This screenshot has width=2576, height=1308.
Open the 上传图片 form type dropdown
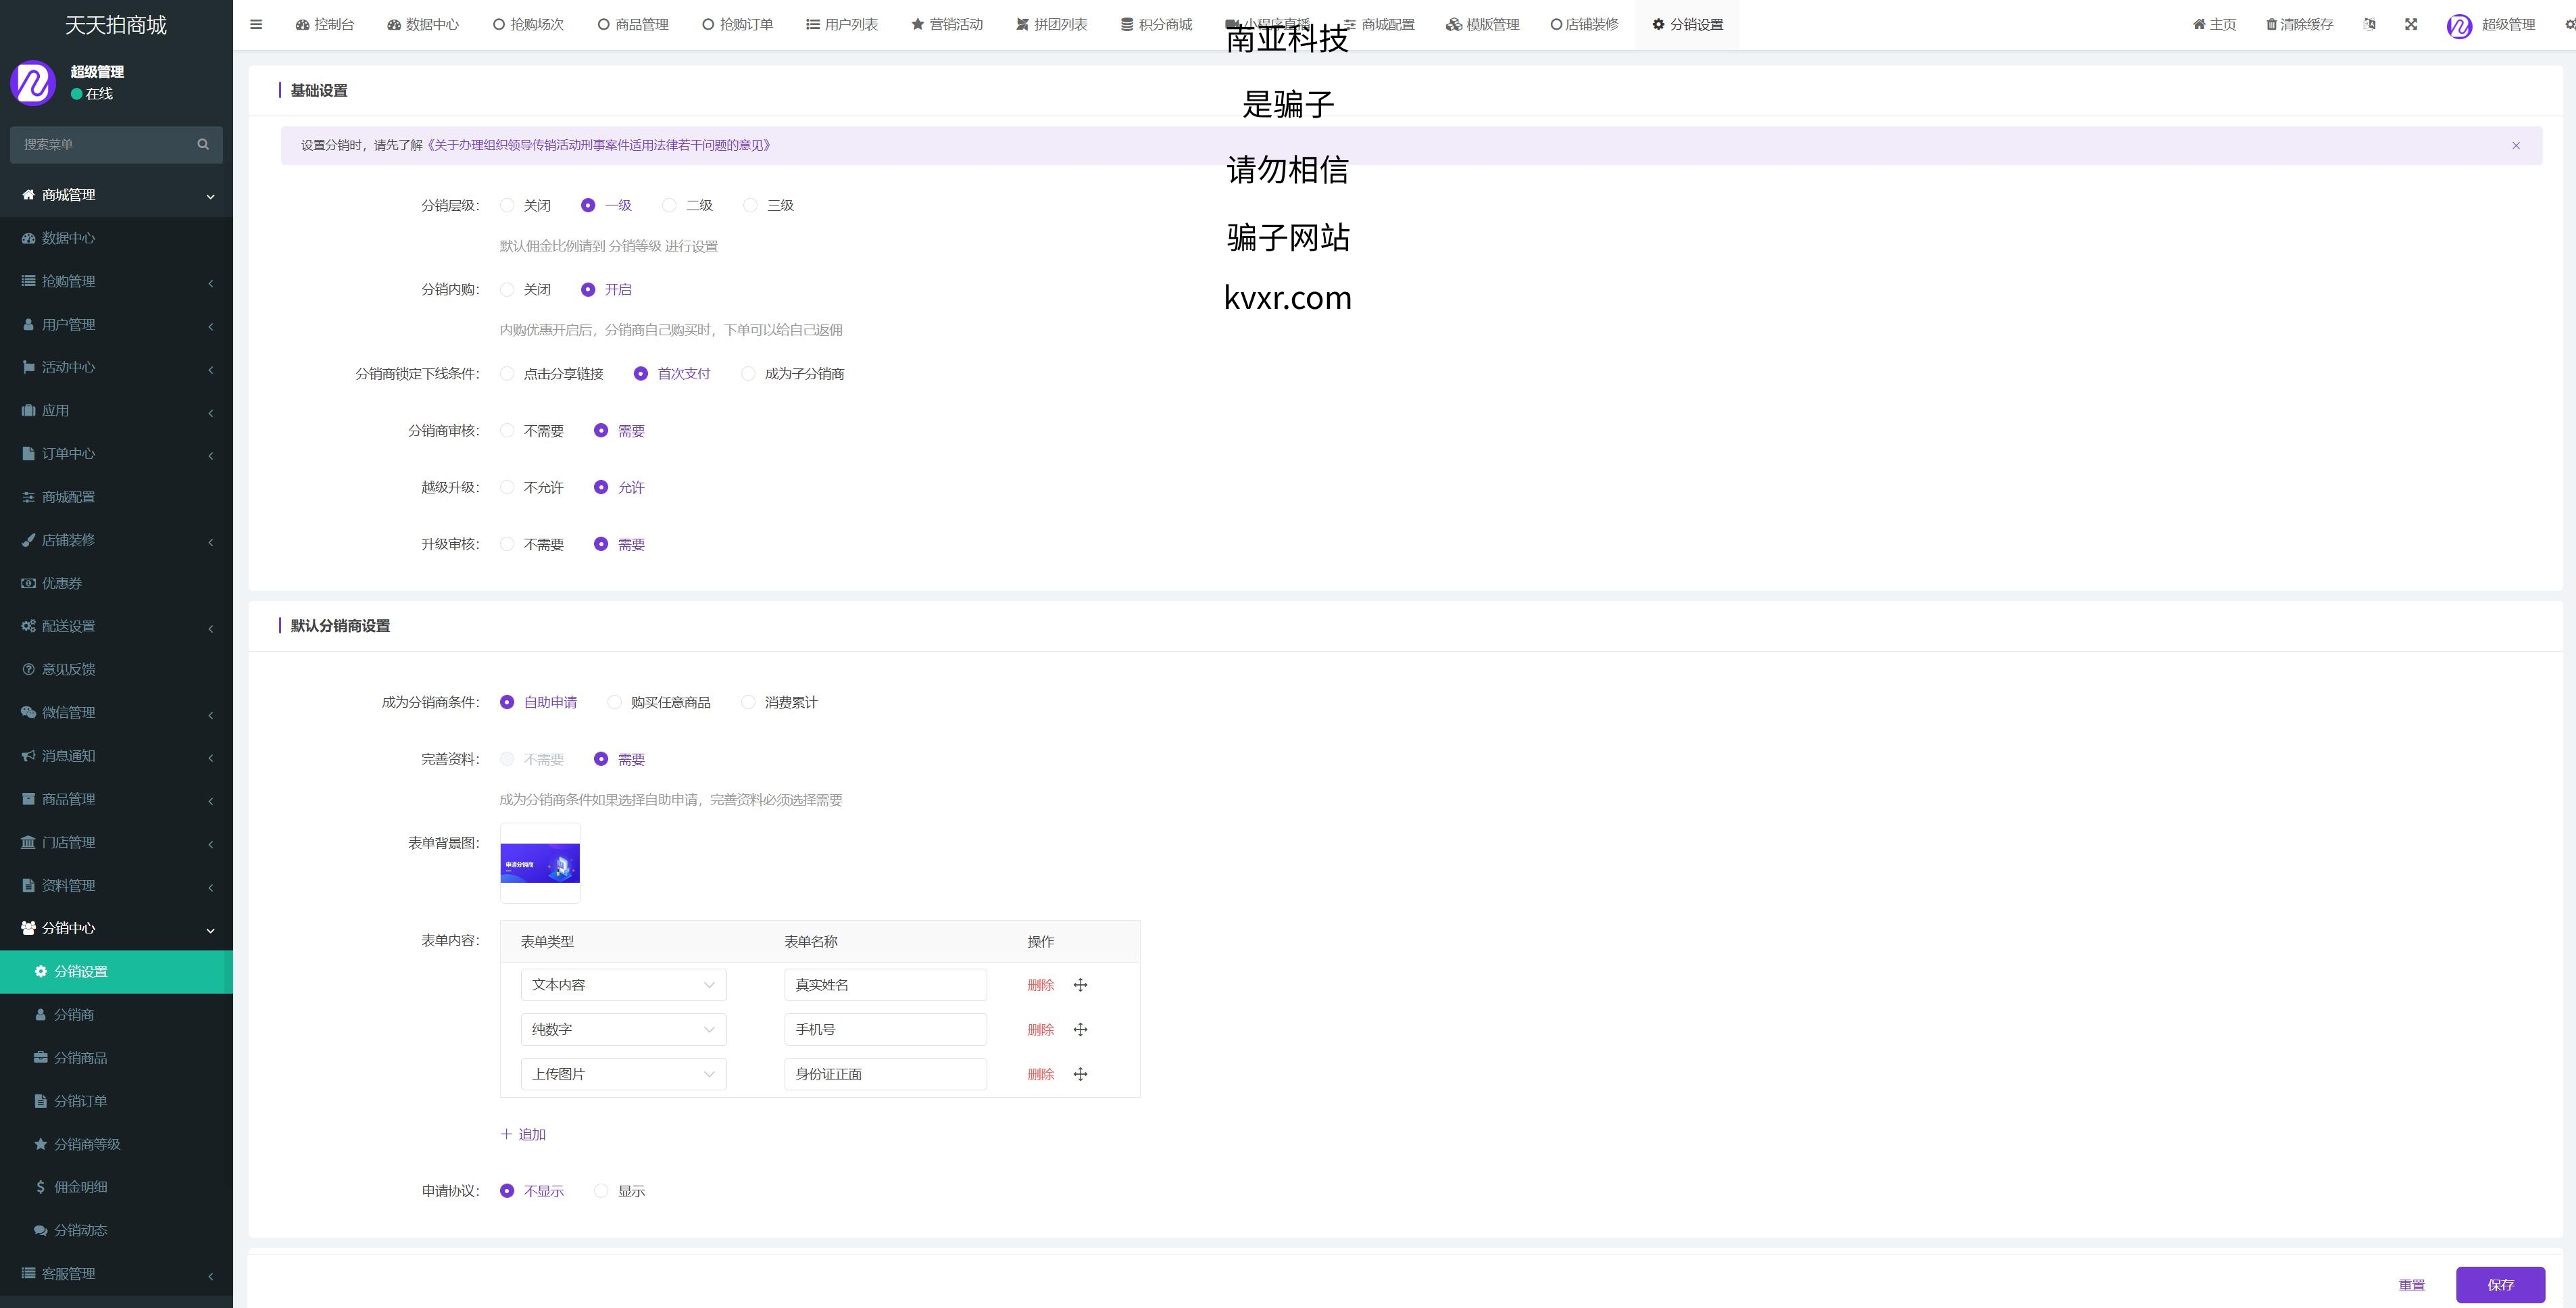pos(623,1074)
